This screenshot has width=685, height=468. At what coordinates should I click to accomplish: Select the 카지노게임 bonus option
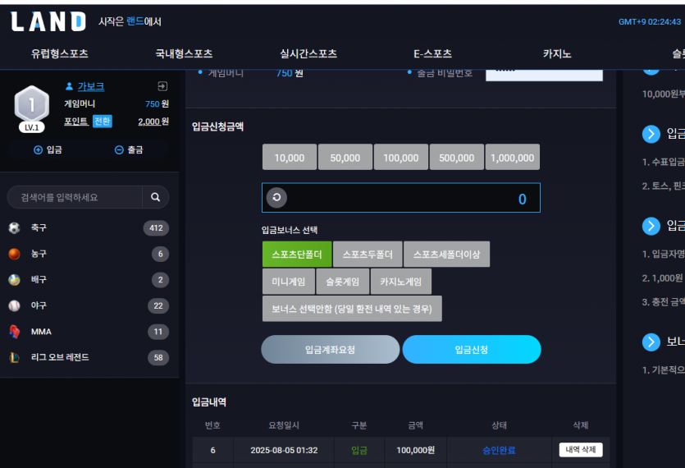point(400,282)
